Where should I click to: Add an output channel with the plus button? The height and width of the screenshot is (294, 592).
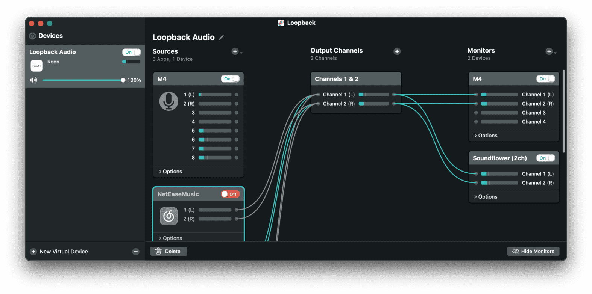397,51
